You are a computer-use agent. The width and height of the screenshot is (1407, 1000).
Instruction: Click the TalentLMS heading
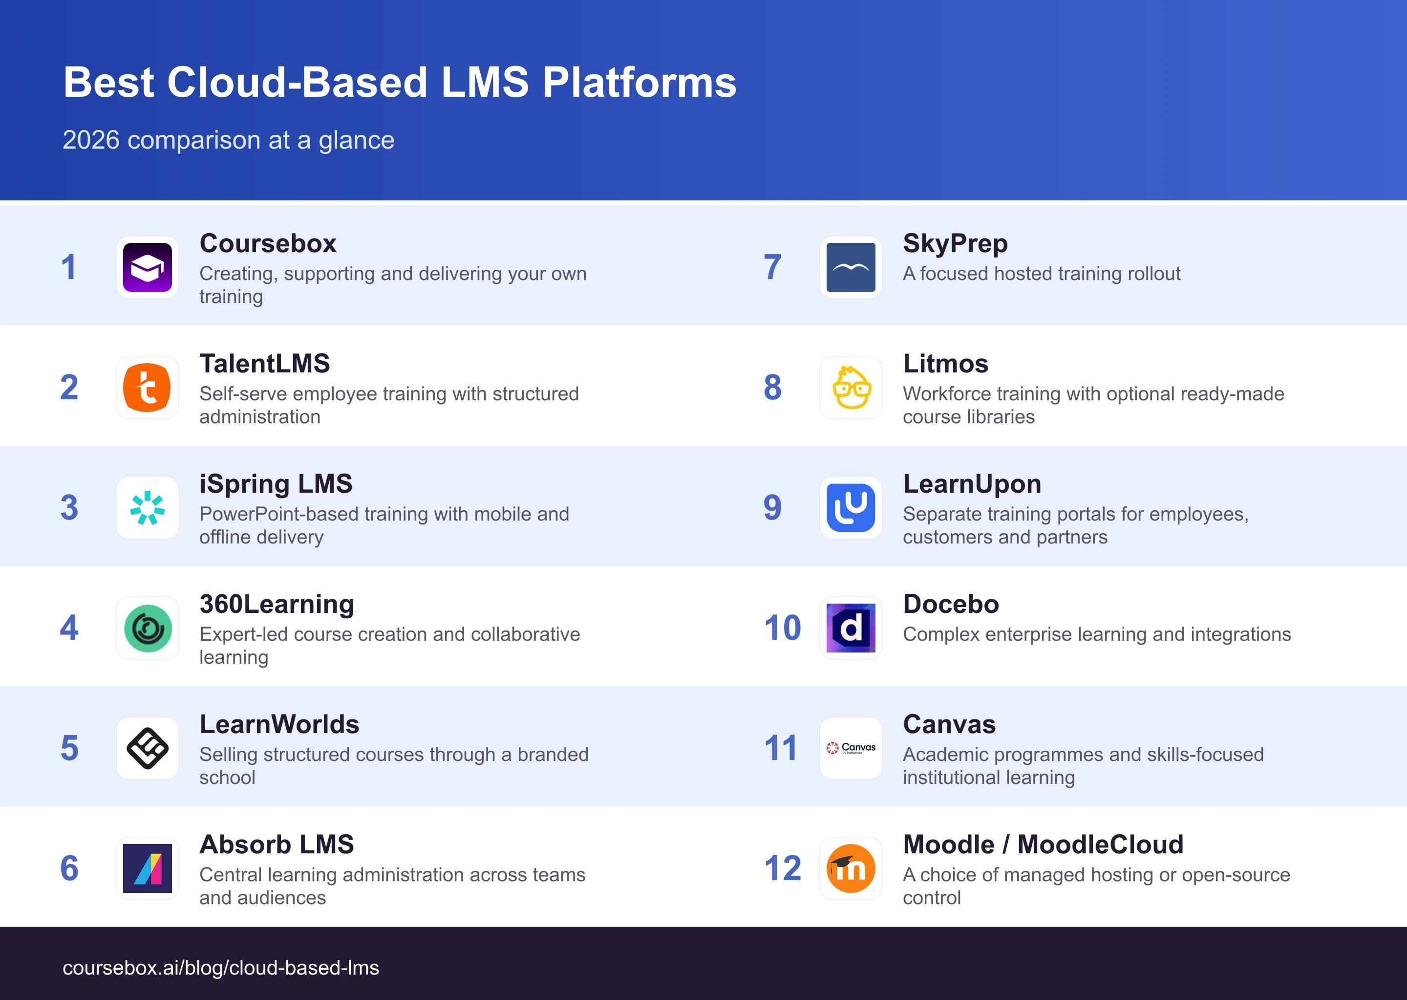[265, 363]
